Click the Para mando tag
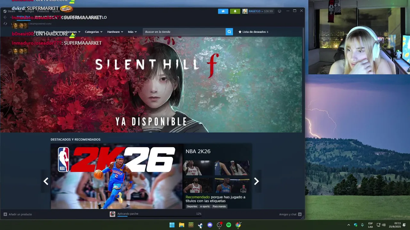The width and height of the screenshot is (410, 230). click(x=219, y=206)
